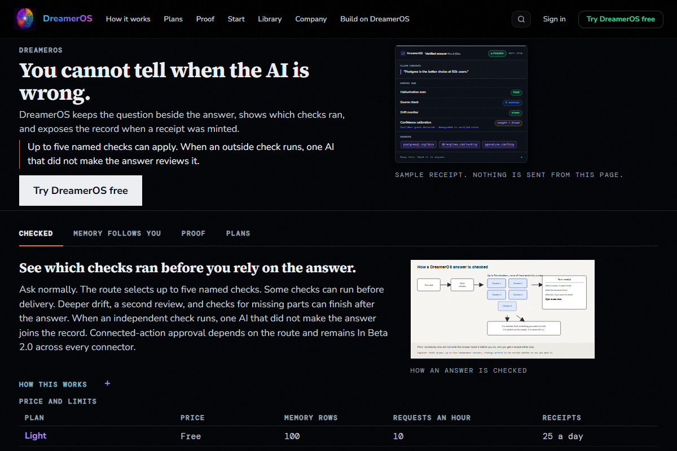
Task: Click the Hallucination scan row label
Action: [413, 92]
